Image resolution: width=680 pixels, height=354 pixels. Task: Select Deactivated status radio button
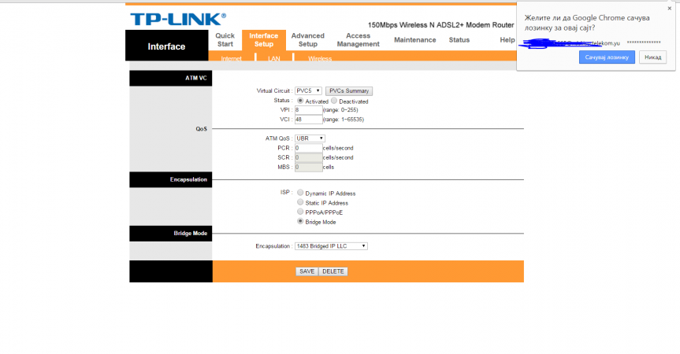click(334, 101)
